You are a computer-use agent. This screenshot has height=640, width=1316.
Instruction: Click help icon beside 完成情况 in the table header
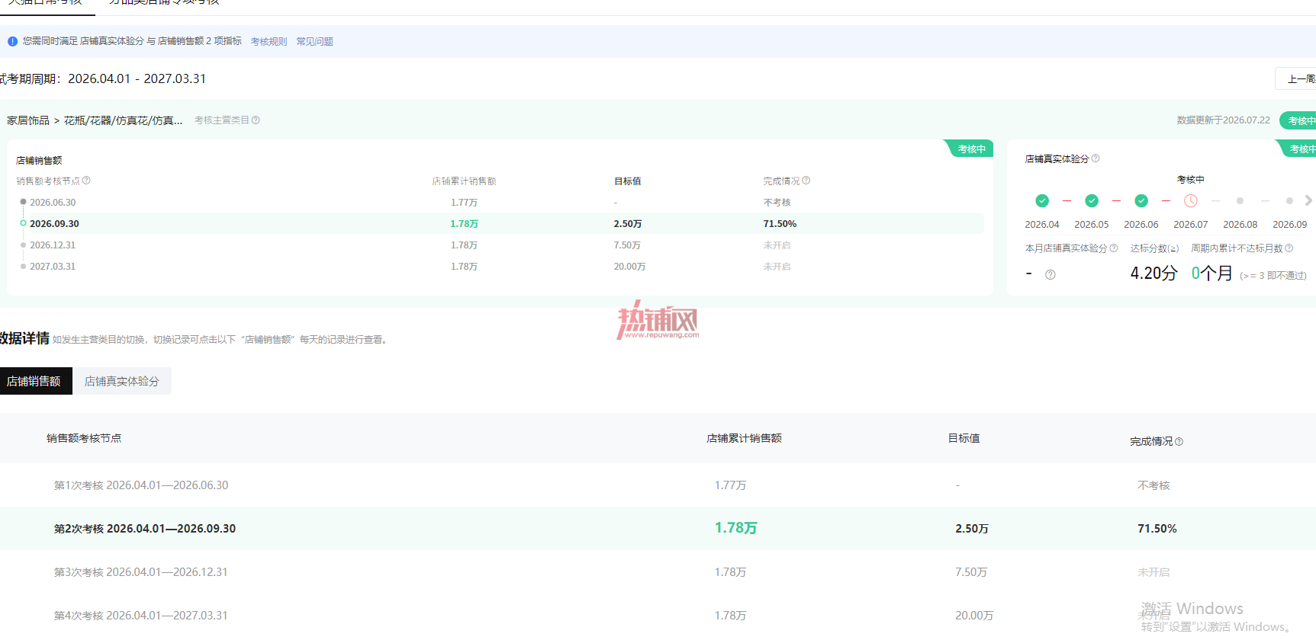1179,441
